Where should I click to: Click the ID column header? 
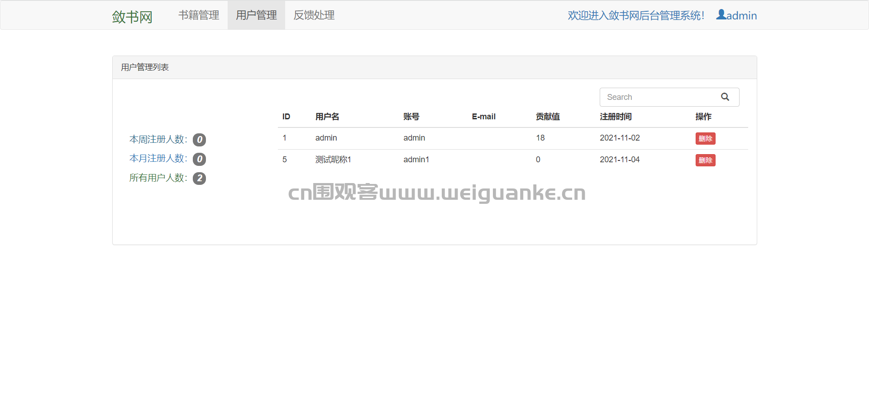286,117
